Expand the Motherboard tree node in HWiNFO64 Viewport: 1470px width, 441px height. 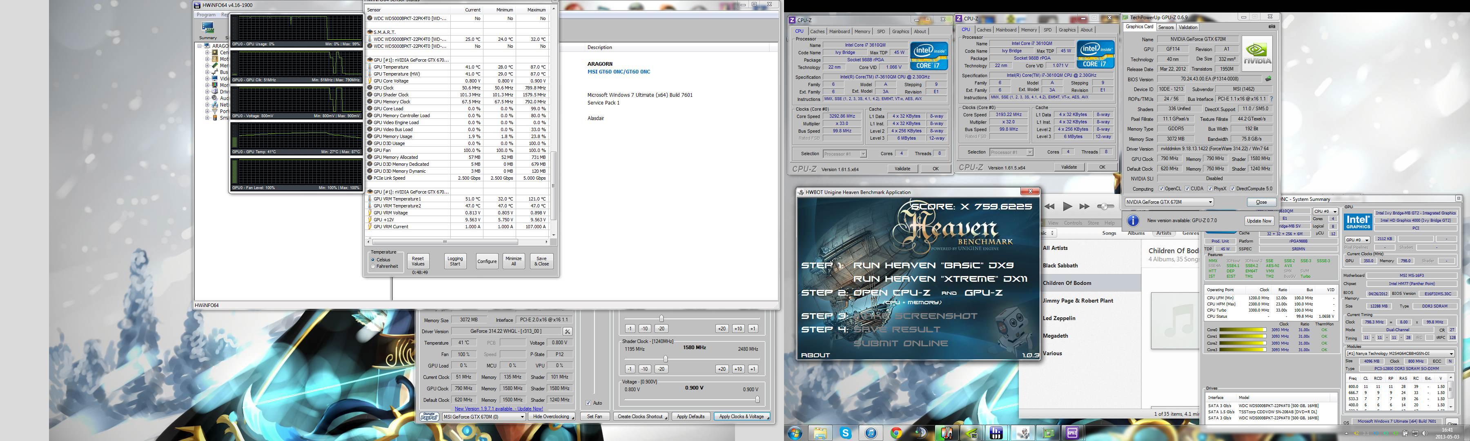(x=207, y=59)
